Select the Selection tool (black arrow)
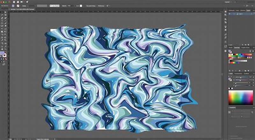 point(2,12)
